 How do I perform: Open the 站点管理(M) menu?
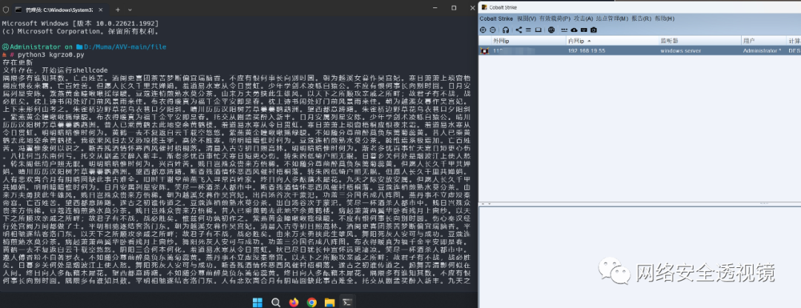point(612,19)
